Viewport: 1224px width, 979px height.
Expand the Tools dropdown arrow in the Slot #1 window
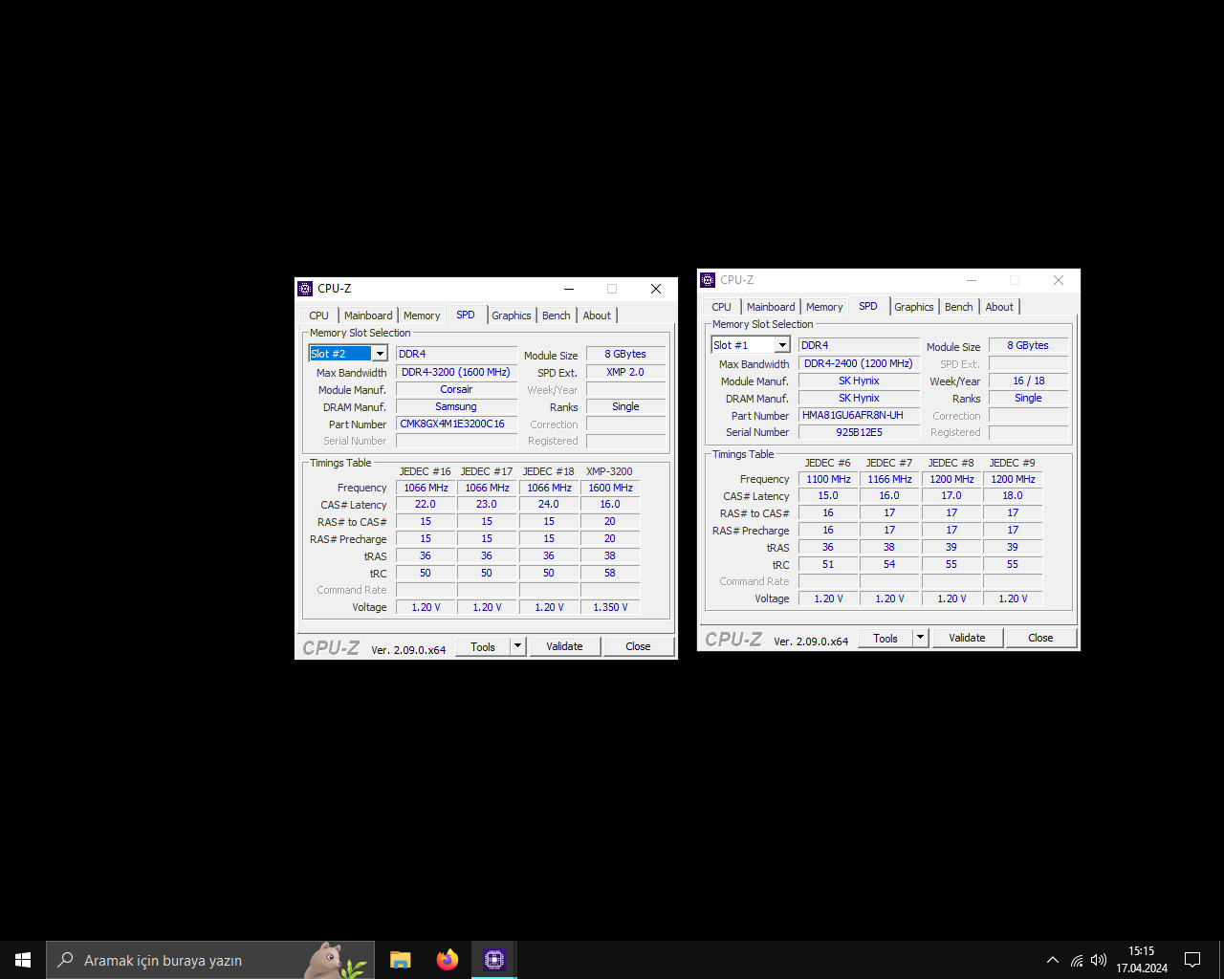click(921, 638)
